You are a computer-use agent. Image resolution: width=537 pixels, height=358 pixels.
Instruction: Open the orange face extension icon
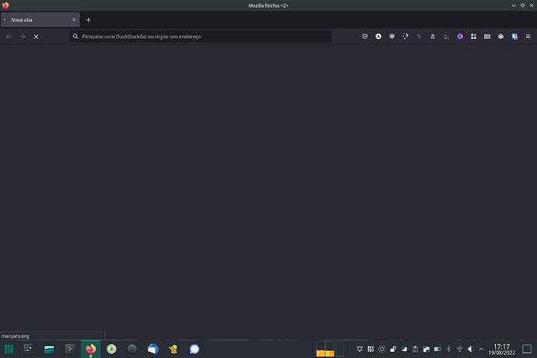coord(500,37)
